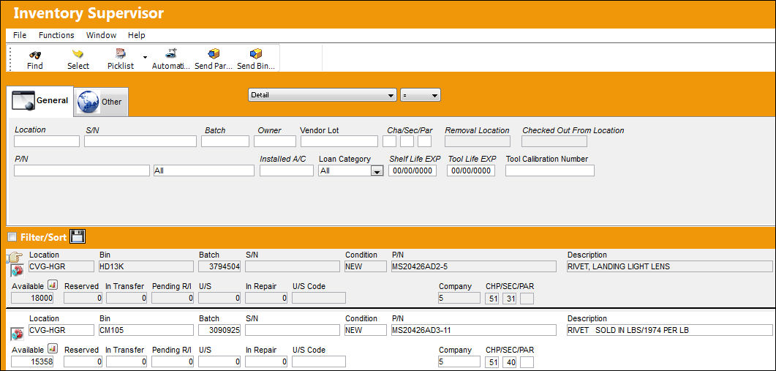Click description RIVET, LANDING LIGHT LENS
Screen dimensions: 776x371
670,266
